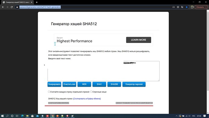The height and width of the screenshot is (118, 209).
Task: Close the ad with the X icon
Action: click(x=55, y=45)
